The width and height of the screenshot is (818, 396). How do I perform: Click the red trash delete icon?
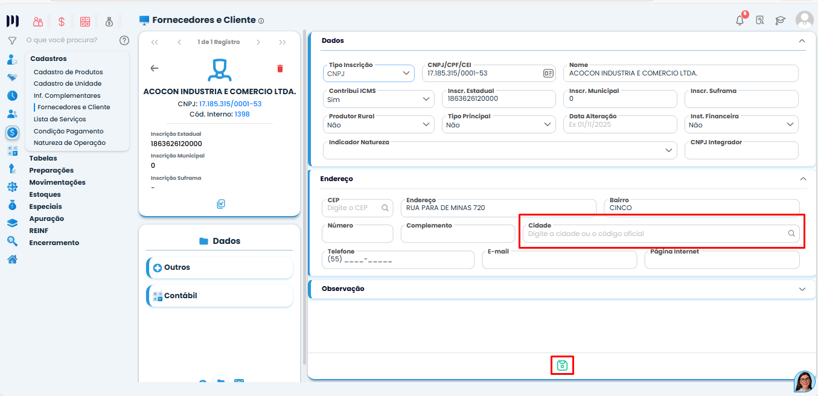click(280, 68)
